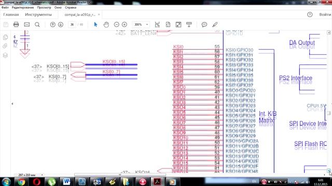Image resolution: width=332 pixels, height=186 pixels.
Task: Open page thumbnails panel in left sidebar
Action: tap(5, 37)
